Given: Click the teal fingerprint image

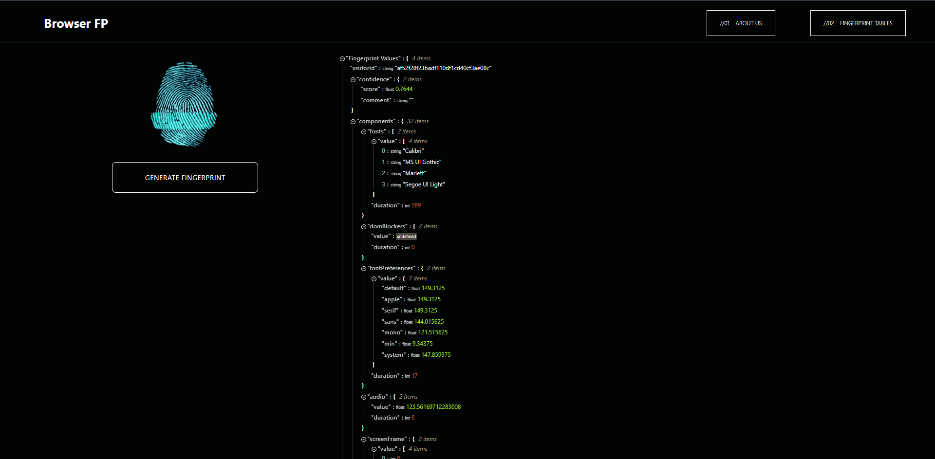Looking at the screenshot, I should coord(184,104).
